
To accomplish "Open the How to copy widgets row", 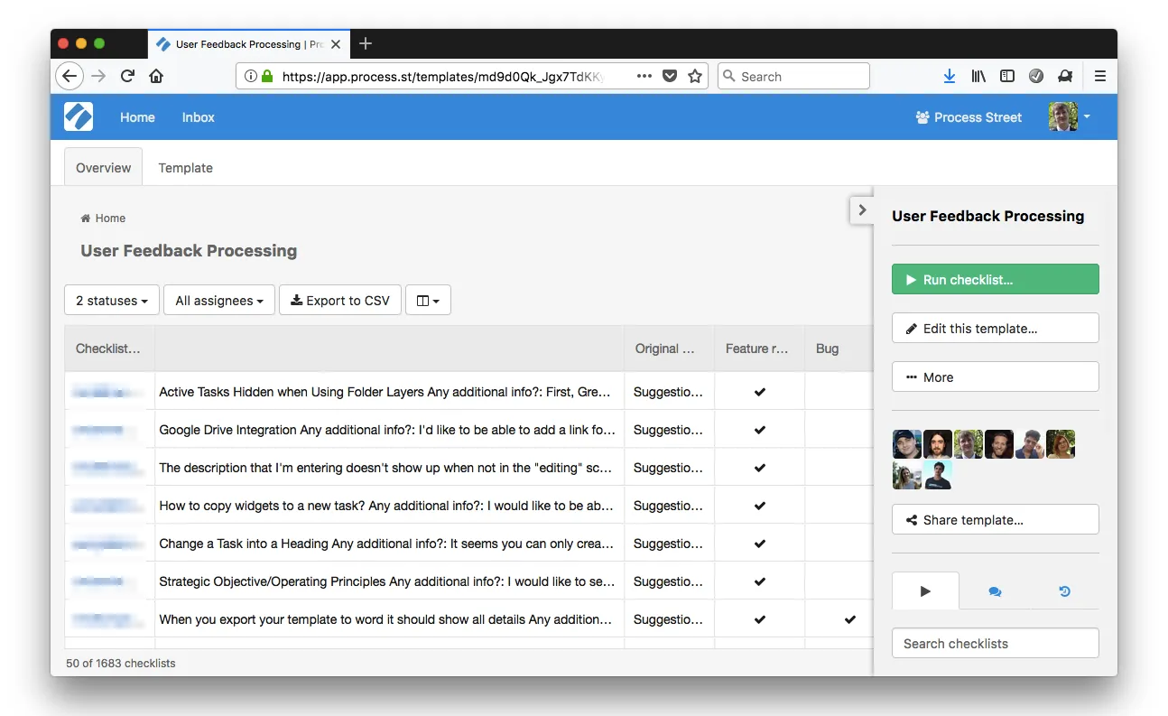I will 387,506.
